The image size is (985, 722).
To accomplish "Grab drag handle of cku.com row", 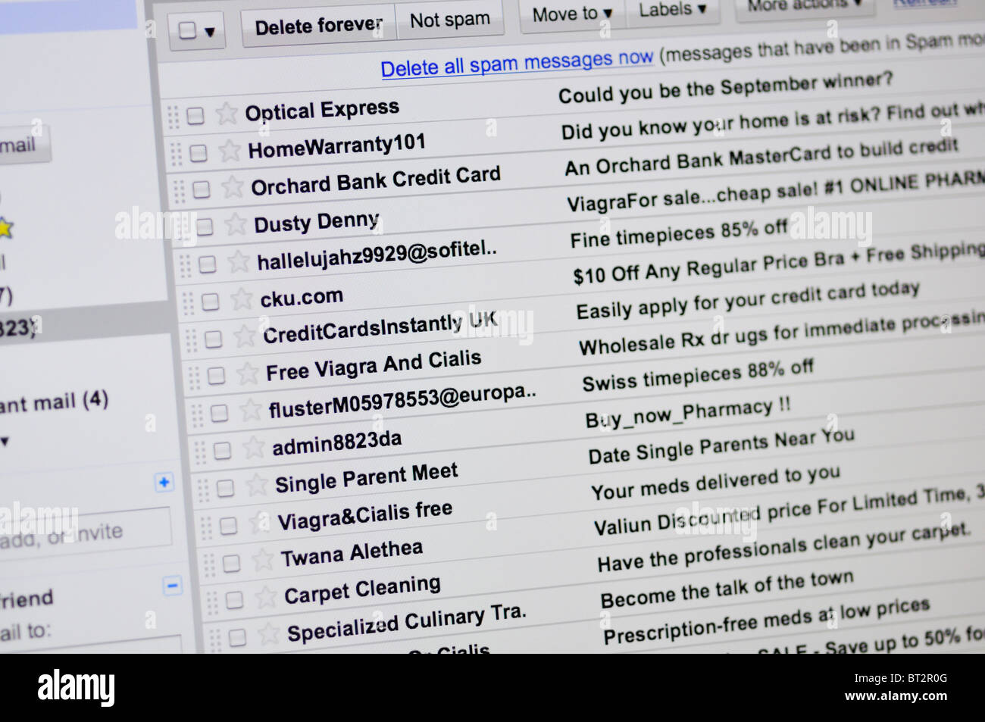I will point(188,302).
